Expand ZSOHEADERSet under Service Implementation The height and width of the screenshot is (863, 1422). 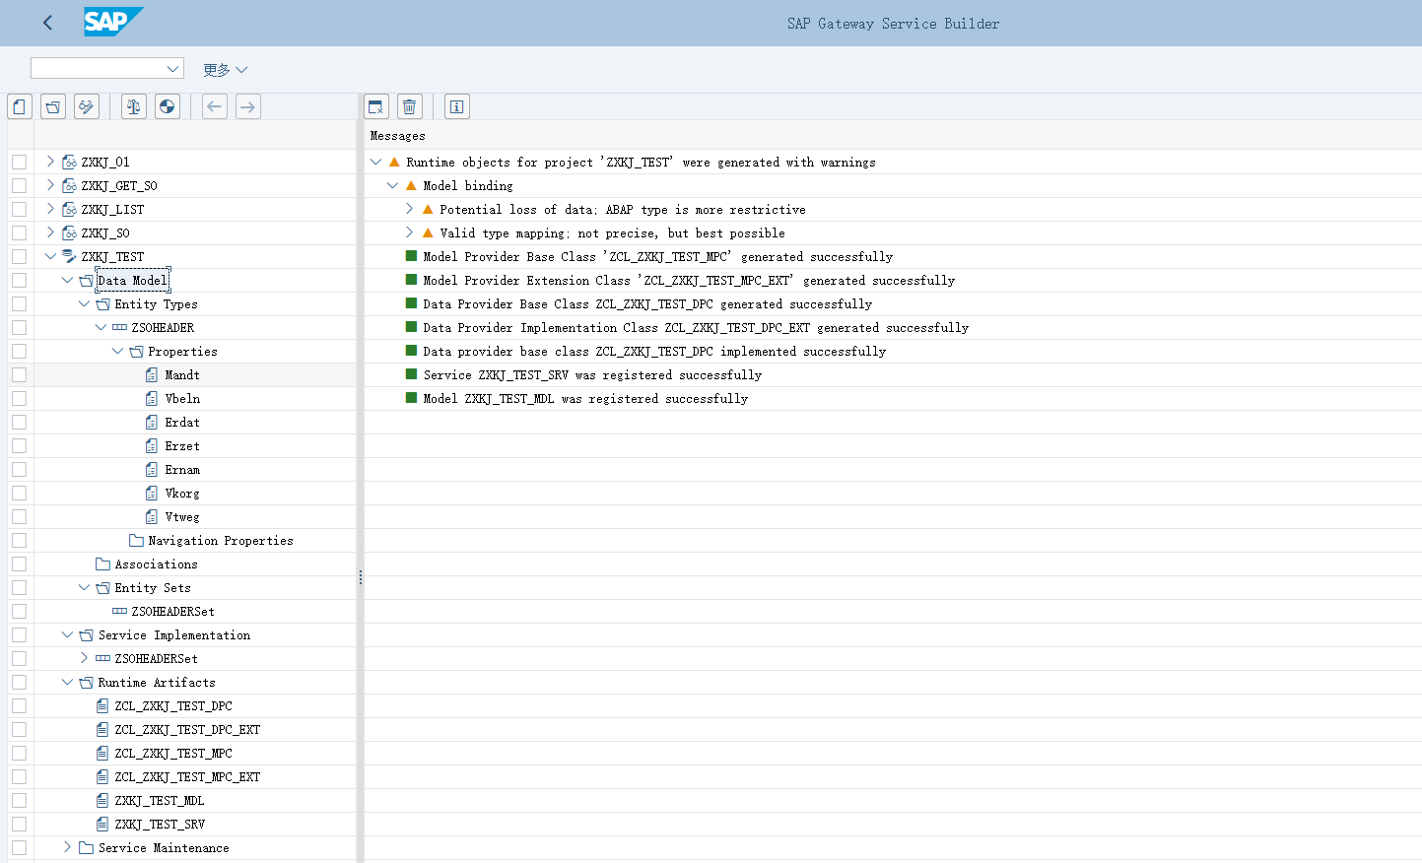[84, 658]
